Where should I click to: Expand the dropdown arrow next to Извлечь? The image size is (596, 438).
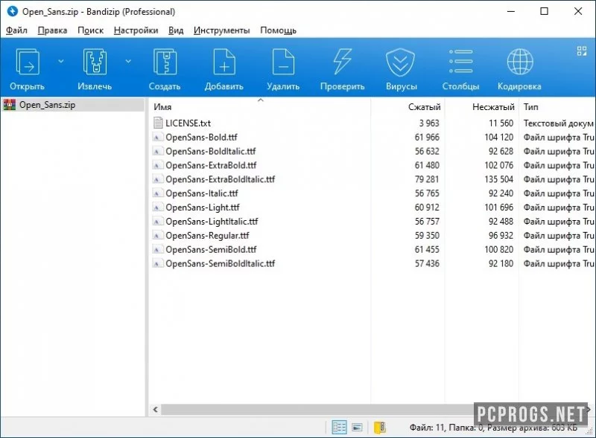128,61
